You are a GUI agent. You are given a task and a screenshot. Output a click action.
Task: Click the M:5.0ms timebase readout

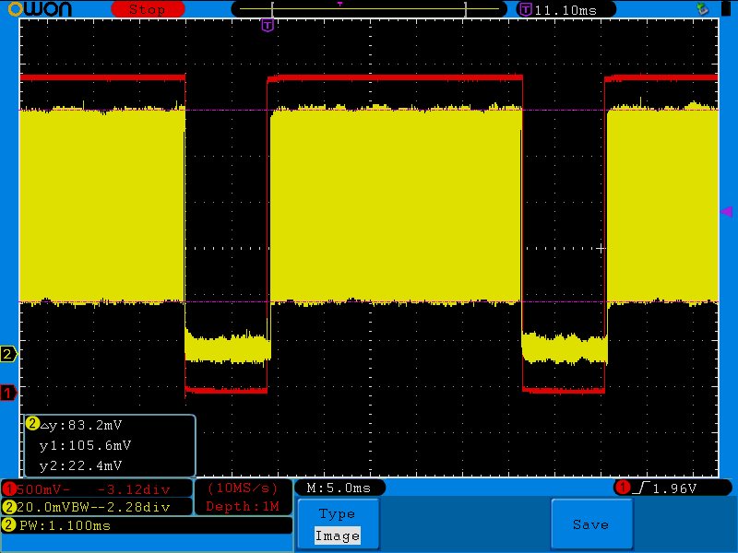(x=339, y=488)
